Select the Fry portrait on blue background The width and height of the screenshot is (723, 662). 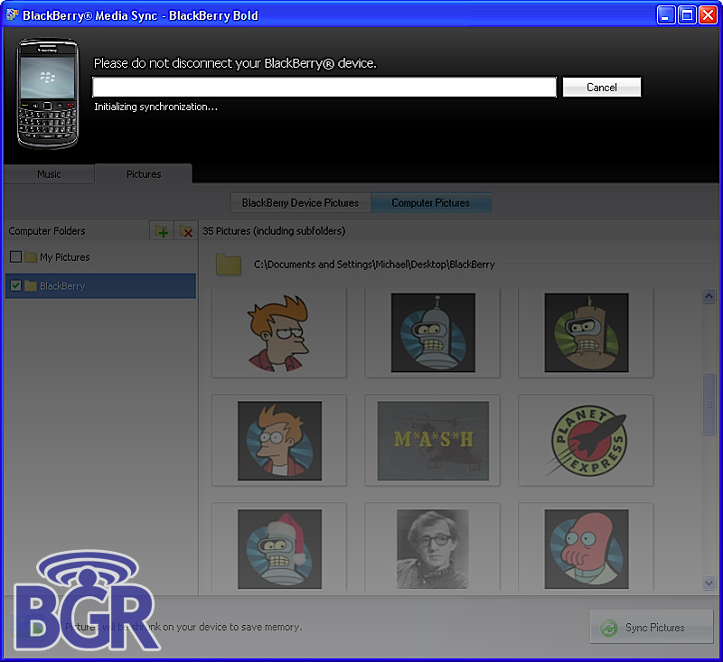point(279,441)
